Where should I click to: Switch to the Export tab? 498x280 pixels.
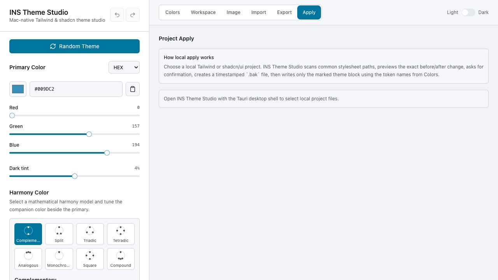tap(284, 12)
